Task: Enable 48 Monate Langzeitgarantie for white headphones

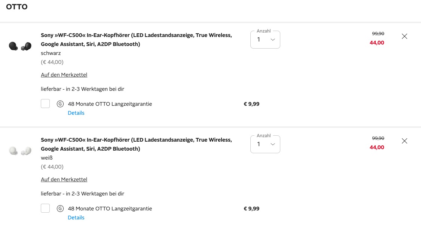Action: click(x=45, y=208)
